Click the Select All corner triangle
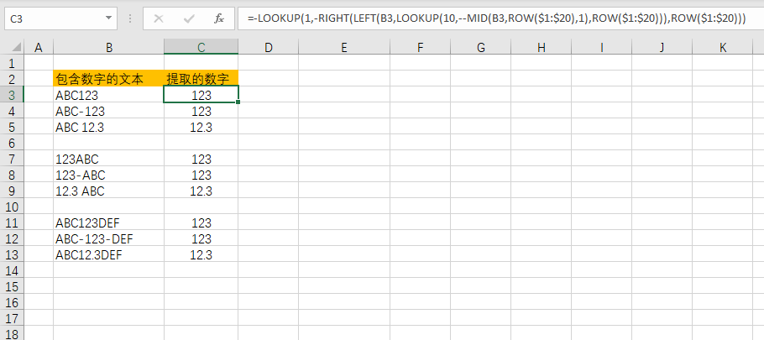764x340 pixels. tap(12, 48)
